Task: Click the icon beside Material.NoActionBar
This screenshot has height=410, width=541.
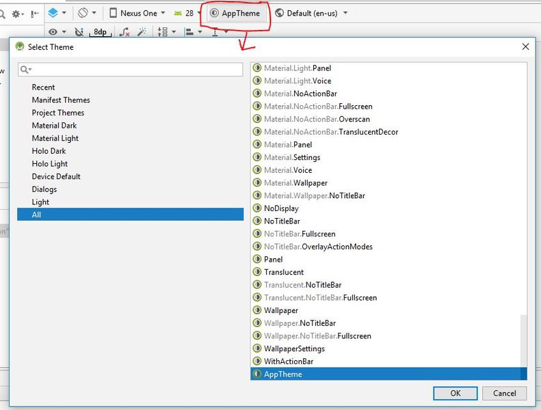Action: coord(257,93)
